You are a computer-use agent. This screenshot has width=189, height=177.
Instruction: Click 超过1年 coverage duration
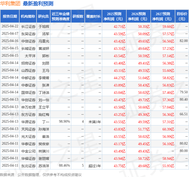pyautogui.click(x=95, y=166)
